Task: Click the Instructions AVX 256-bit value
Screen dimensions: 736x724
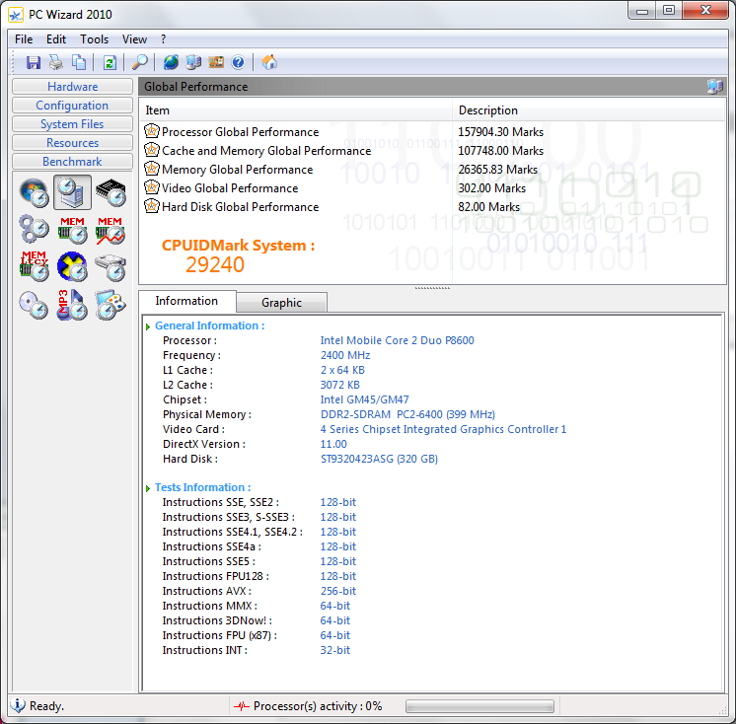Action: tap(338, 591)
